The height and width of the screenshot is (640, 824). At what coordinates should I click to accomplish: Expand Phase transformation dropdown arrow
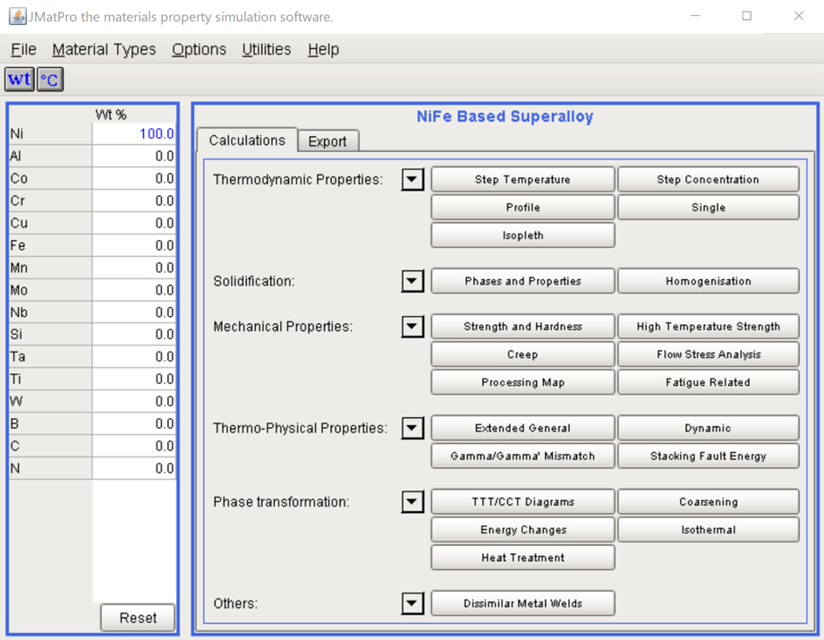click(x=412, y=501)
